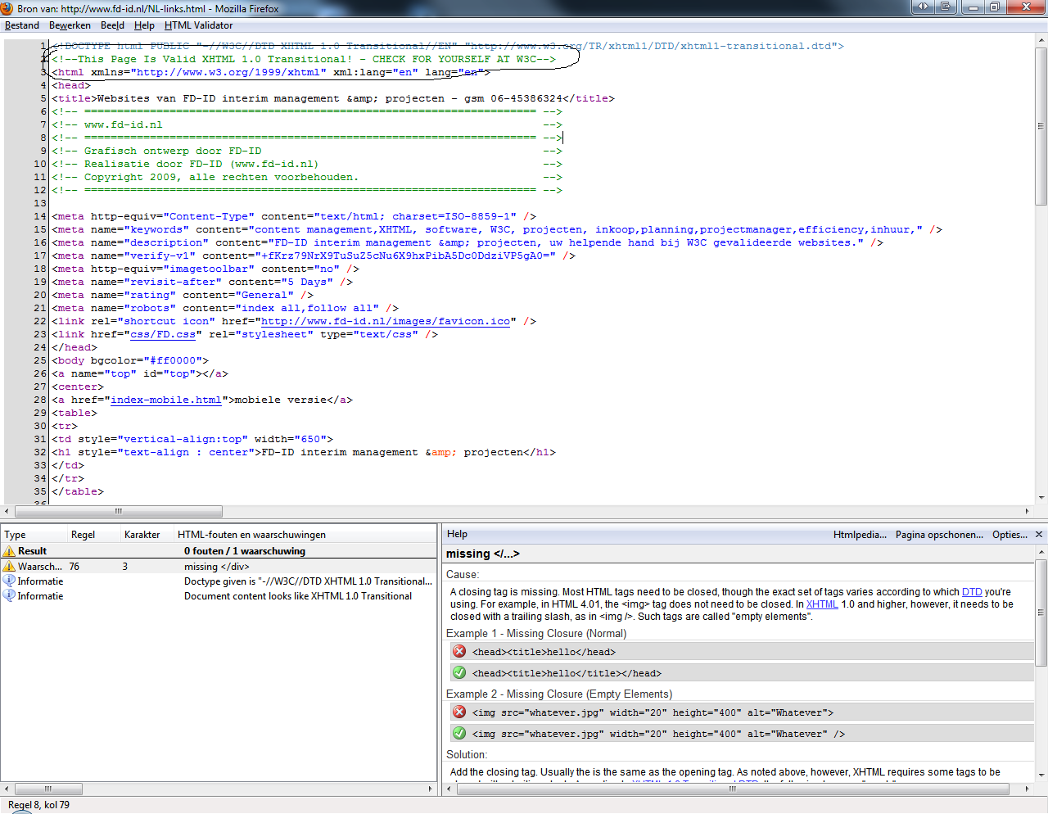Open the Opties... button
The image size is (1048, 814).
pos(1010,534)
